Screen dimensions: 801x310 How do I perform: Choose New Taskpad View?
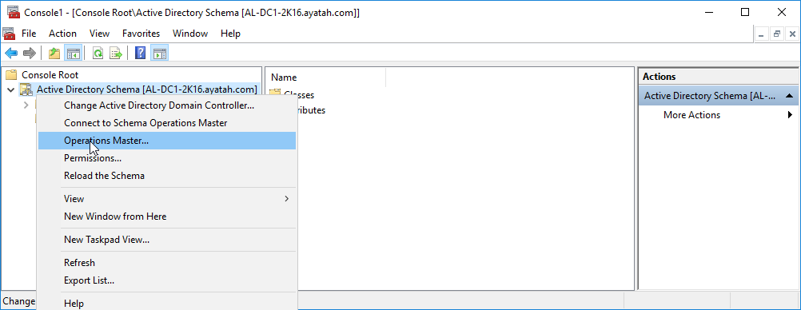coord(167,240)
